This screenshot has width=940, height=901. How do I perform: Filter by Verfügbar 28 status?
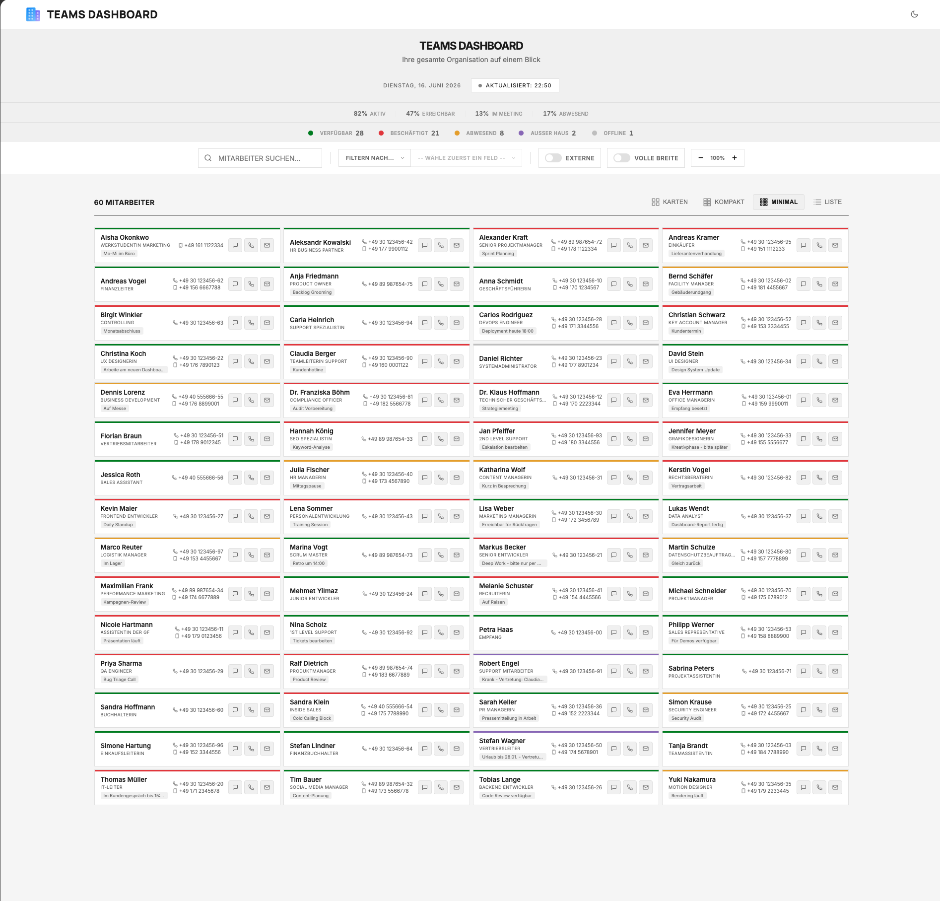point(336,133)
